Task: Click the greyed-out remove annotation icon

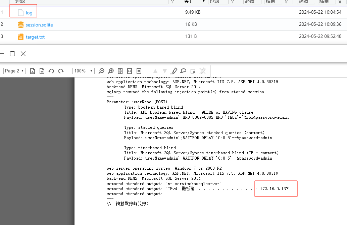Action: tap(202, 71)
